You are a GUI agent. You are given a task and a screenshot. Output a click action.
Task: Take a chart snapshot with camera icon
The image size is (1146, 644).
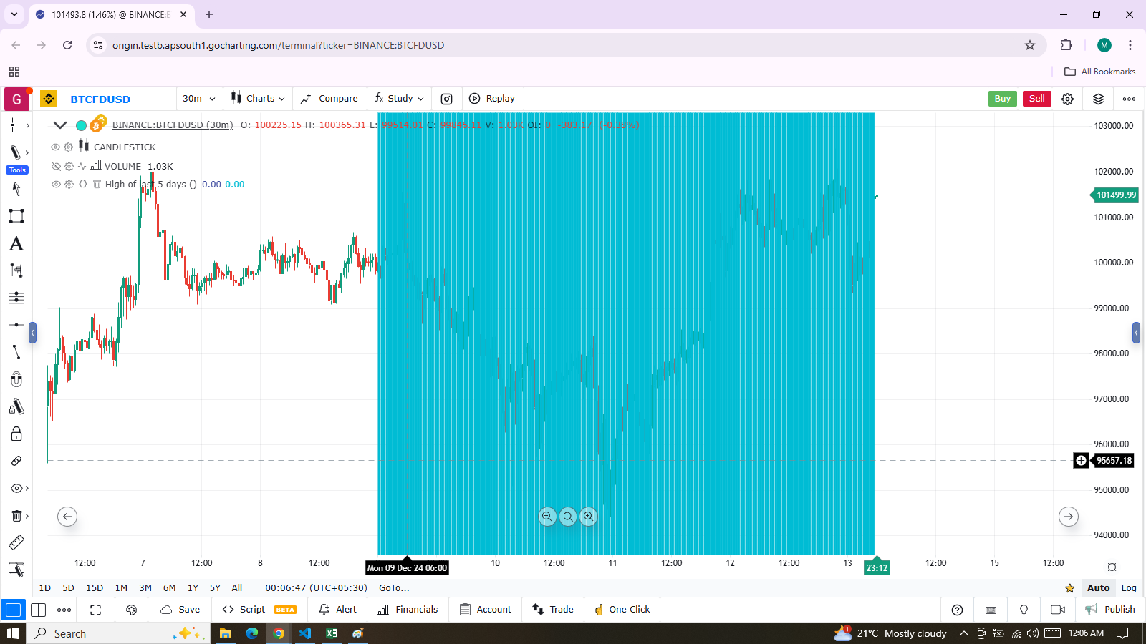[x=446, y=99]
